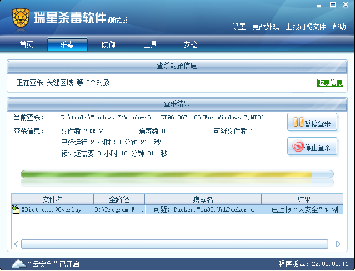Image resolution: width=355 pixels, height=271 pixels.
Task: Click the 查杀结果 panel header
Action: point(177,104)
